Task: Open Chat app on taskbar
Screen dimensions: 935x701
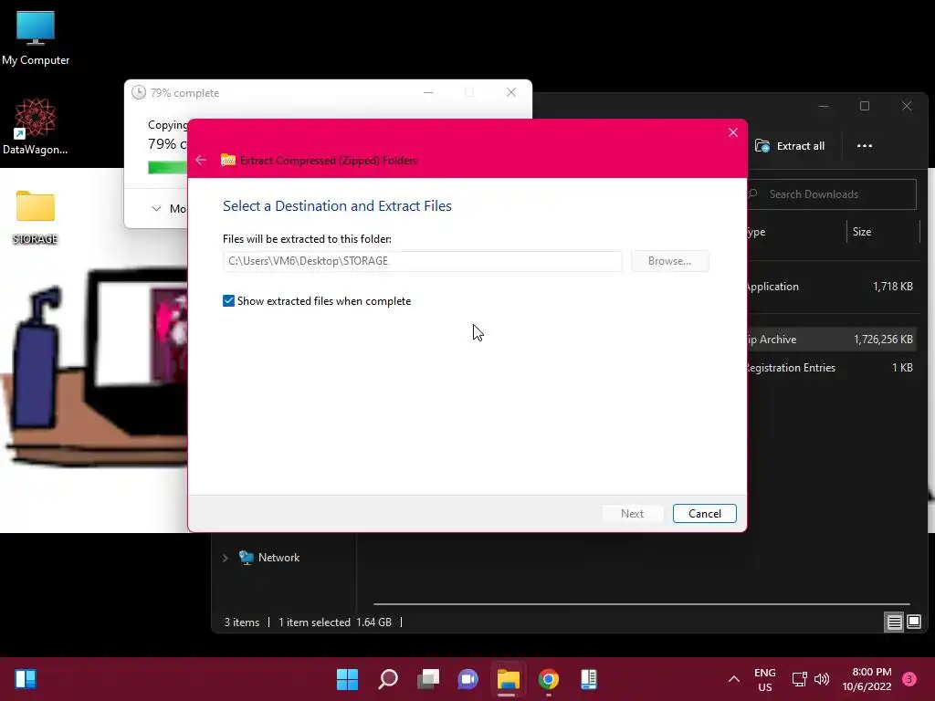Action: point(468,679)
